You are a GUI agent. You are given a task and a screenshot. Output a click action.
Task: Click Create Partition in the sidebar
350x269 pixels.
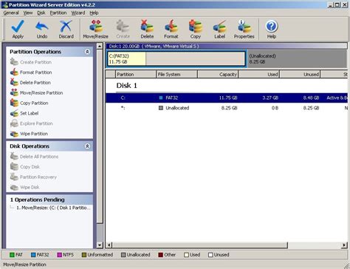point(31,62)
